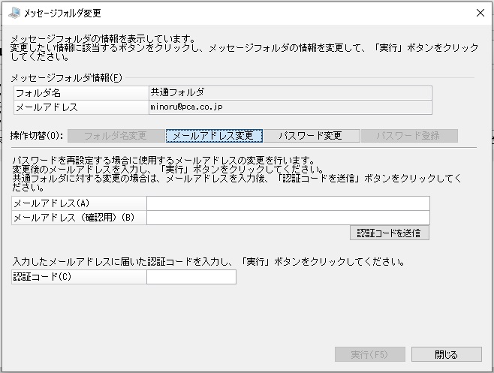Switch to パスワード変更 mode
Viewport: 494px width, 373px height.
(x=312, y=136)
